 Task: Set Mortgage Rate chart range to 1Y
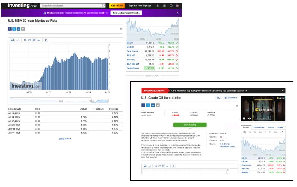[25, 40]
